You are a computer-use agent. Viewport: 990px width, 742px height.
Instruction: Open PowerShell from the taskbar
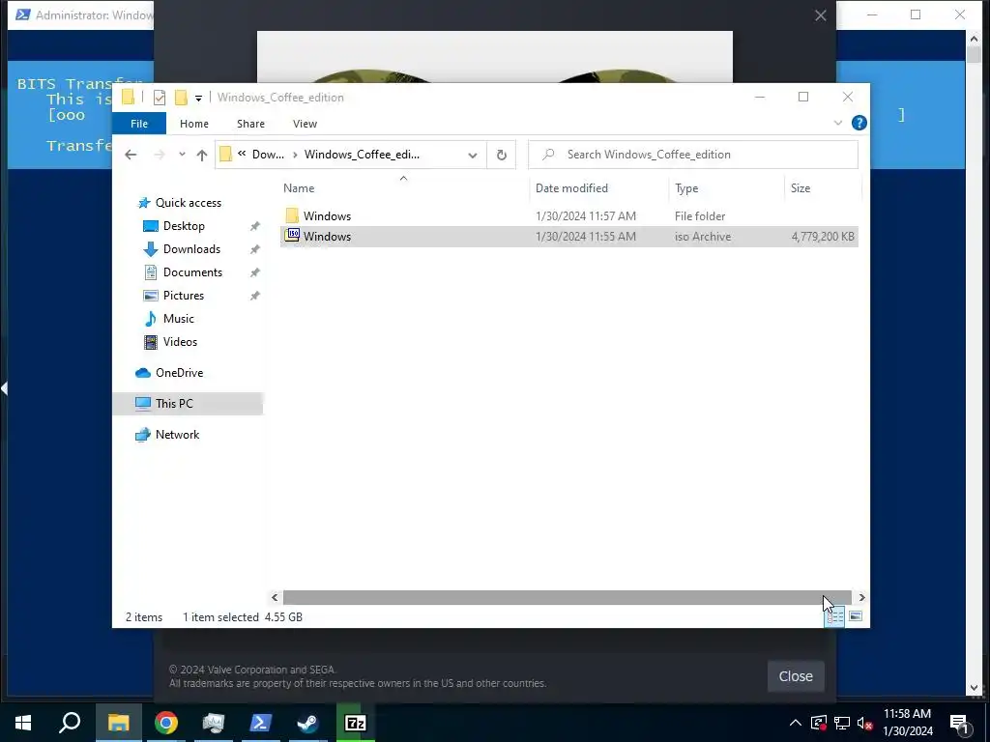coord(261,723)
